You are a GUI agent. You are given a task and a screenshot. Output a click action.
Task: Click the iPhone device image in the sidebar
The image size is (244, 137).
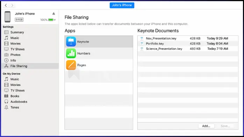(7, 17)
